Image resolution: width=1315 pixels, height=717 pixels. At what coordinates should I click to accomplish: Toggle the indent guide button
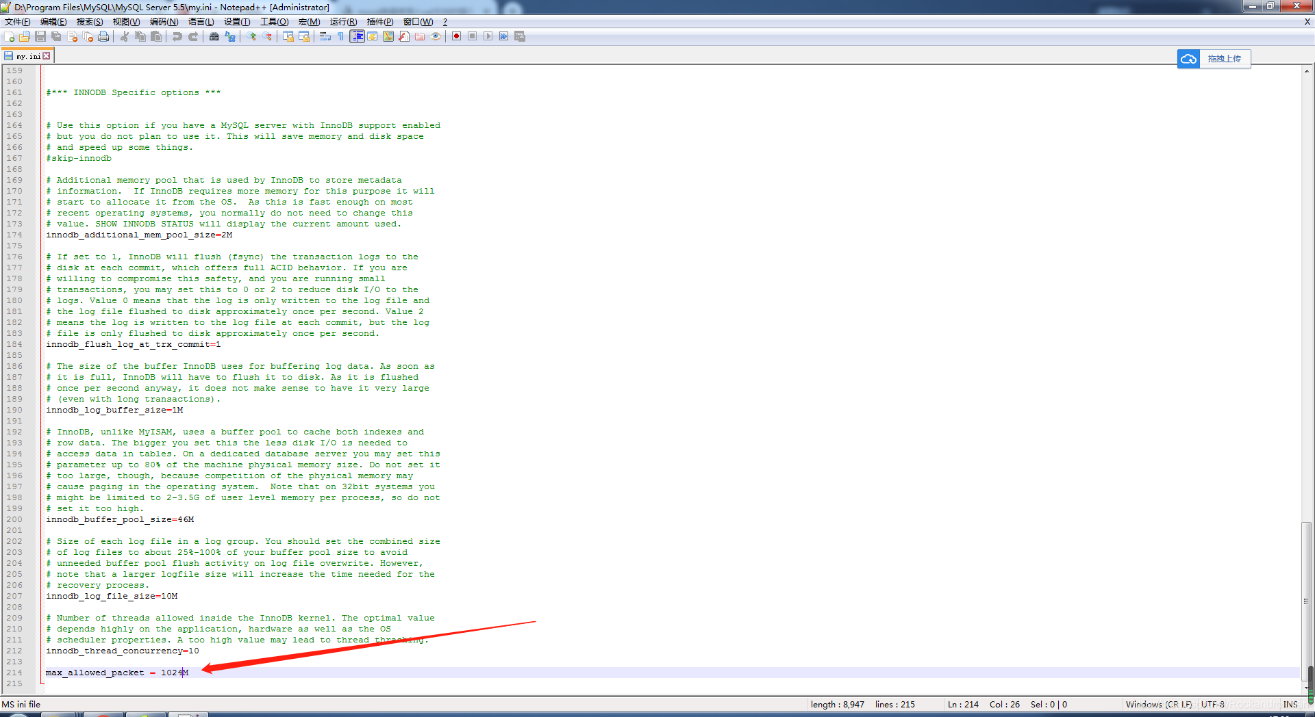pos(357,36)
